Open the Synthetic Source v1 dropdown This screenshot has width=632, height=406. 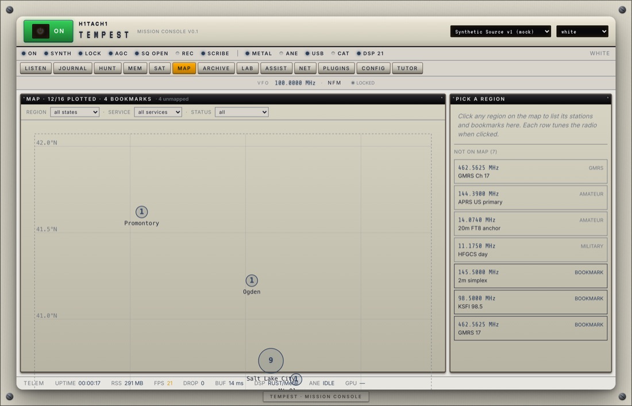(x=500, y=32)
